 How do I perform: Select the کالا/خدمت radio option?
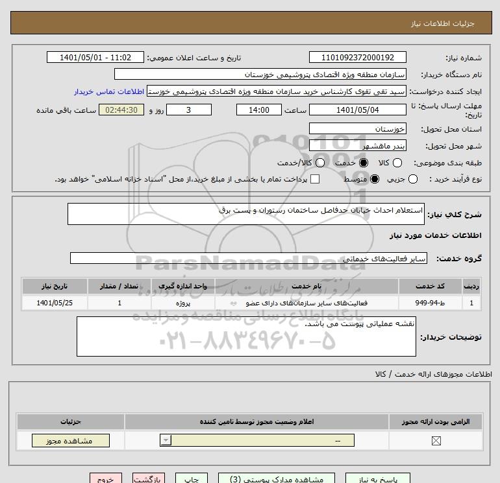(320, 163)
